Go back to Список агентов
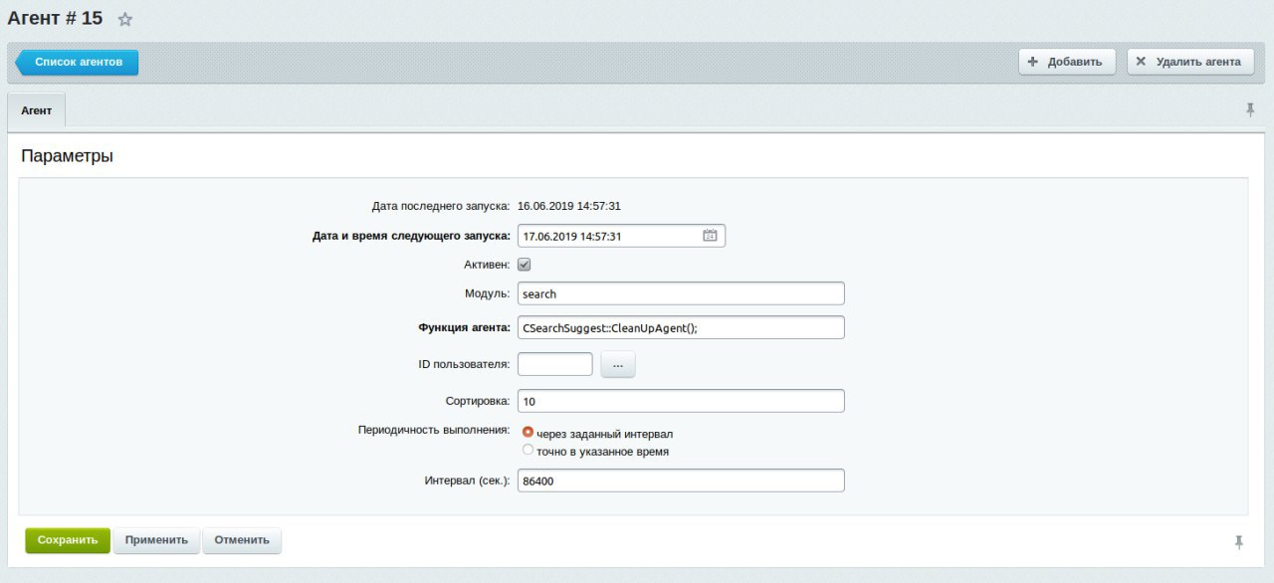Image resolution: width=1274 pixels, height=583 pixels. (x=78, y=62)
